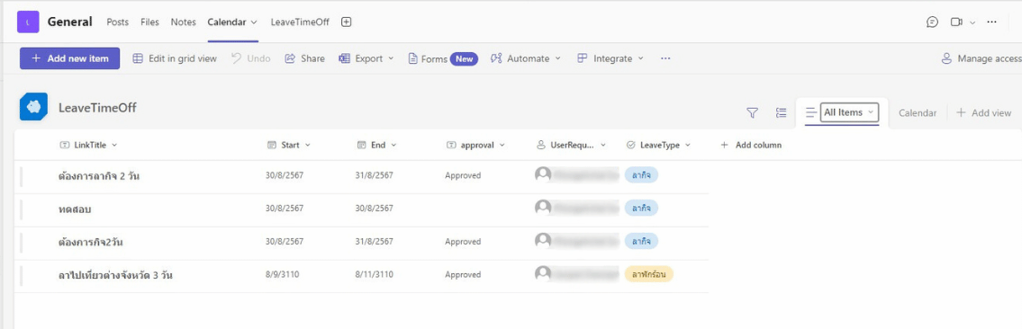
Task: Click Add new item button
Action: pyautogui.click(x=69, y=58)
